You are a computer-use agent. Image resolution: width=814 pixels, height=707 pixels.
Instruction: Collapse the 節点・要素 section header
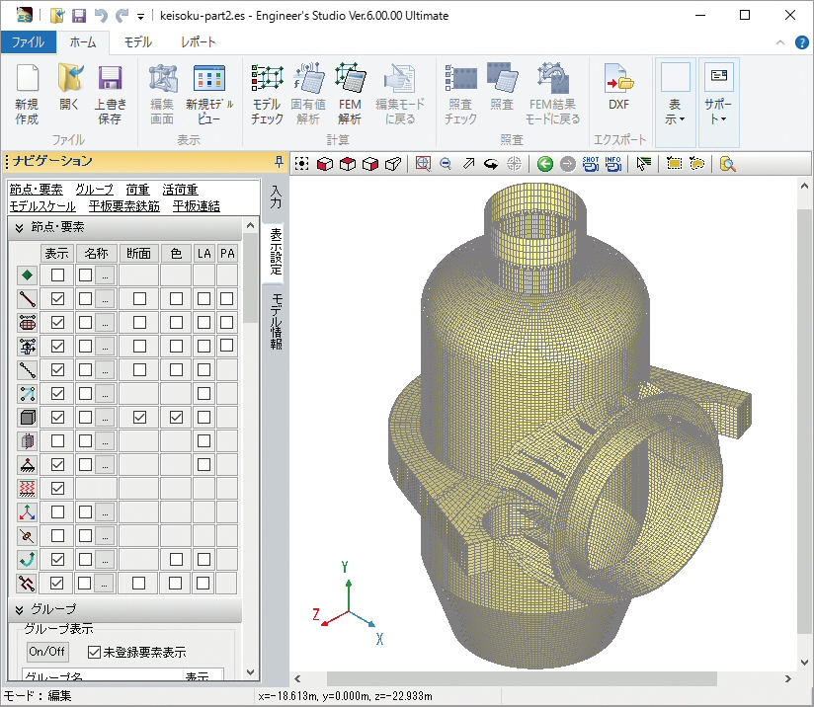20,227
